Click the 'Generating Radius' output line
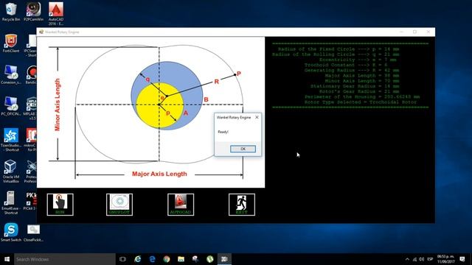 pyautogui.click(x=352, y=71)
